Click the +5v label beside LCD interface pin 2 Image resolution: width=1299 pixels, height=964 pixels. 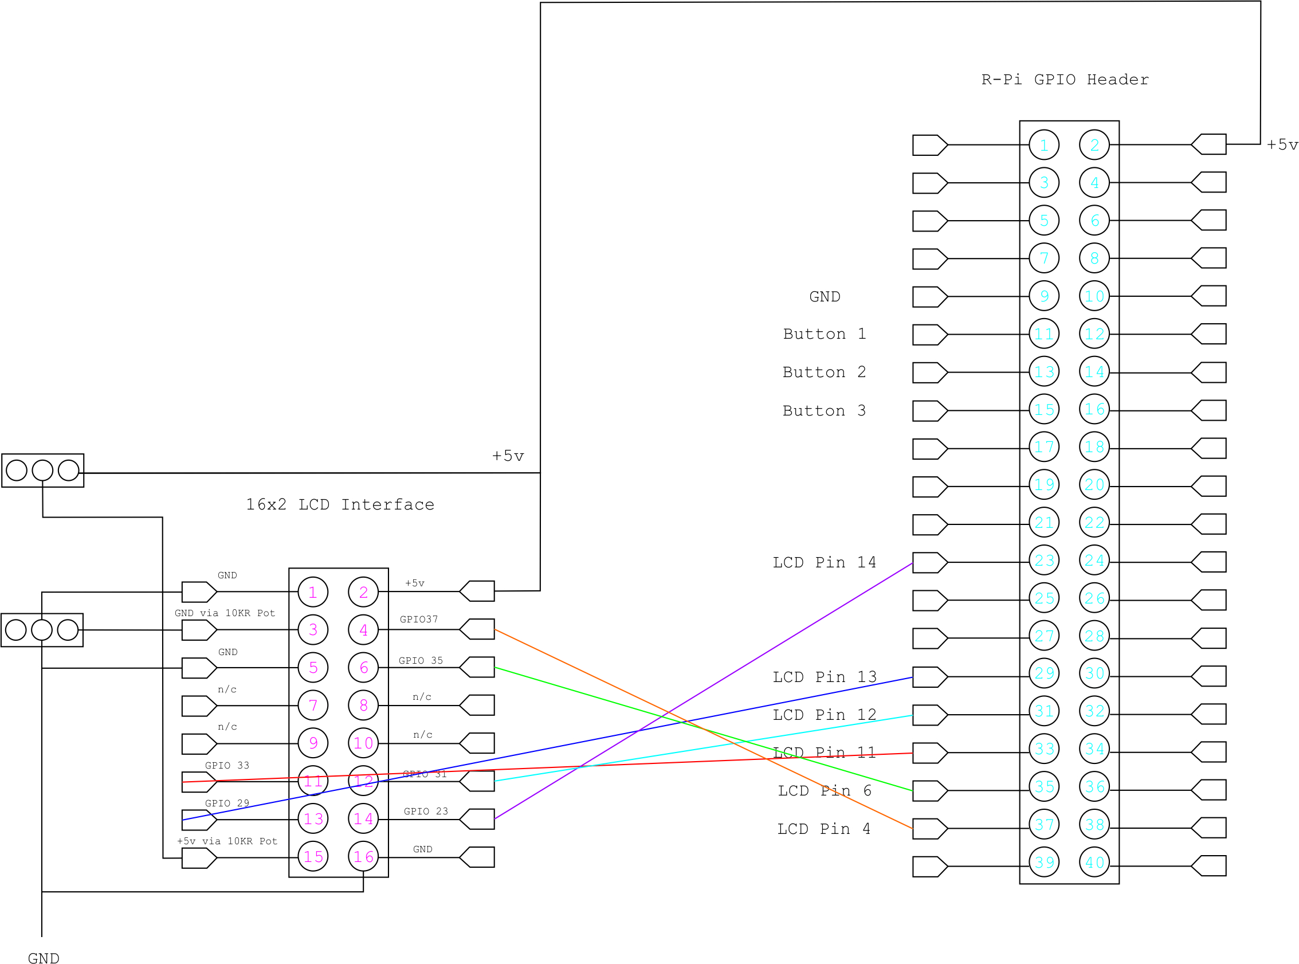point(414,583)
